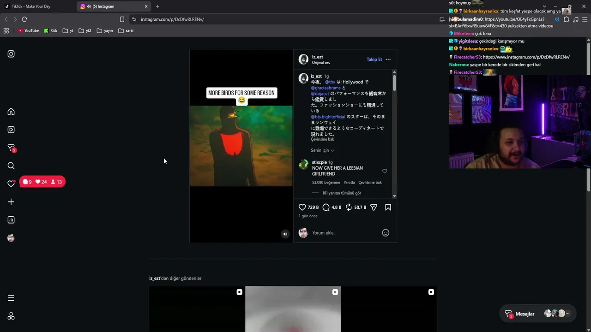591x332 pixels.
Task: Open @thv mention in caption
Action: coord(330,82)
